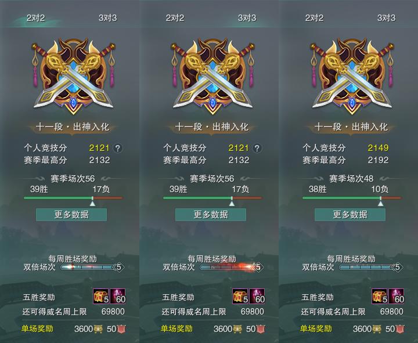
Task: Tap purple crystal 60 reward in right panel
Action: (397, 296)
